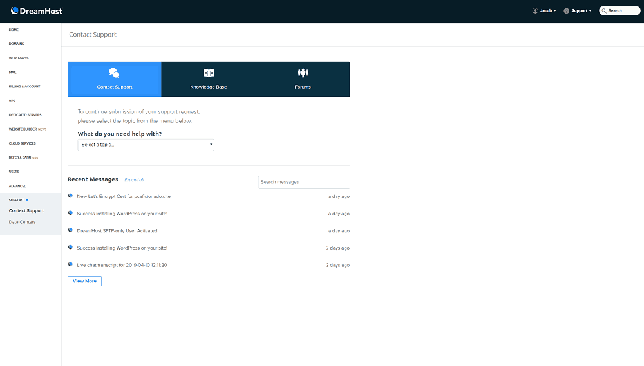Open the Select a topic dropdown
644x366 pixels.
point(146,145)
